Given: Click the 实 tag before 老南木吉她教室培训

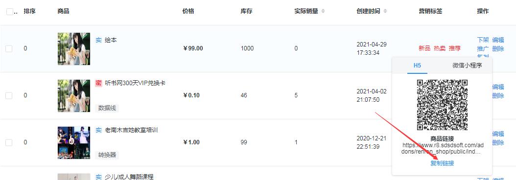Looking at the screenshot, I should [98, 130].
